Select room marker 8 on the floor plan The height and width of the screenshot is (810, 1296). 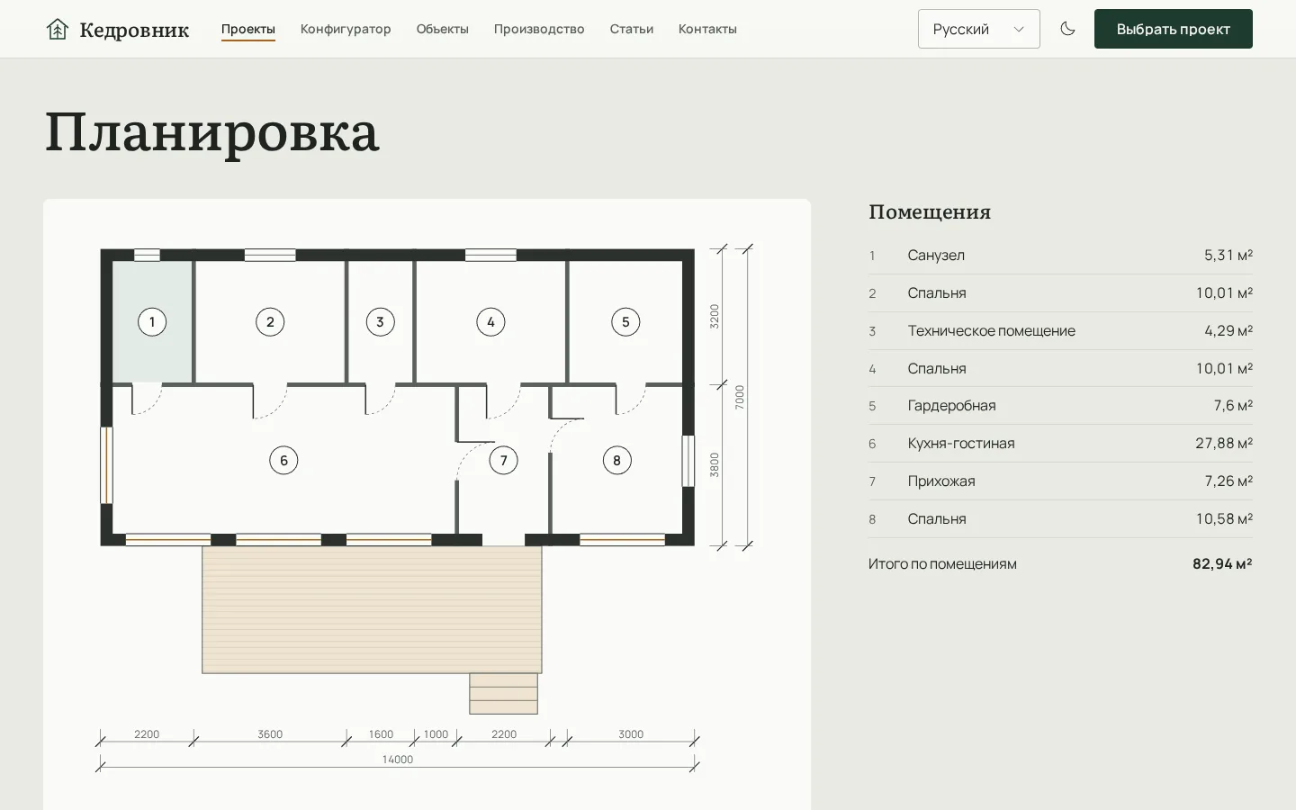click(616, 461)
